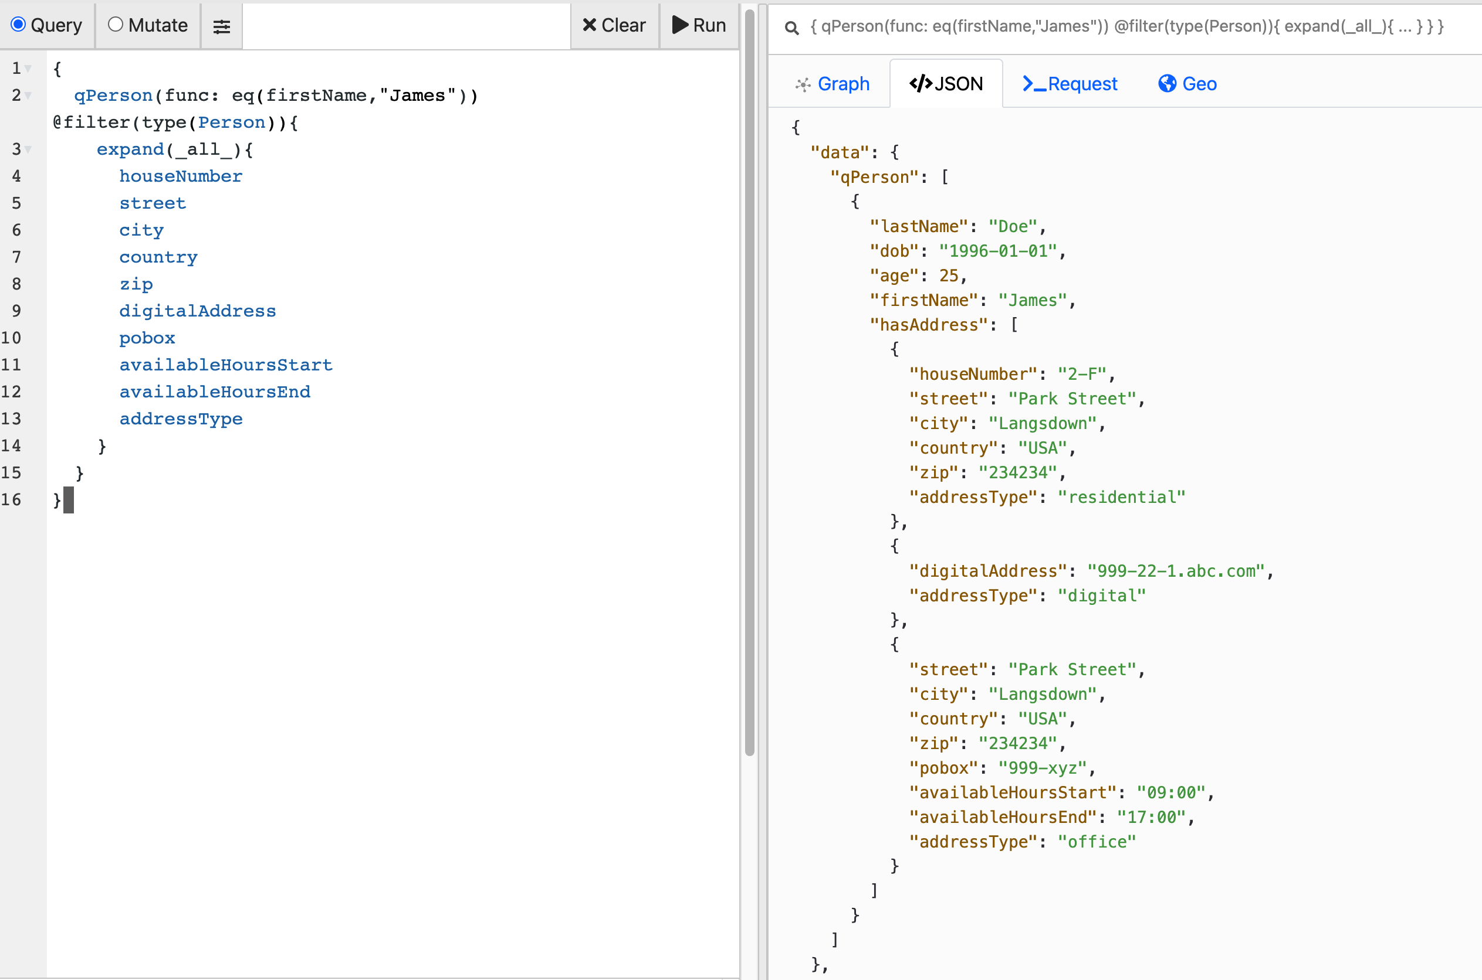The width and height of the screenshot is (1482, 980).
Task: Click the terminal prompt icon on Request tab
Action: pyautogui.click(x=1034, y=84)
